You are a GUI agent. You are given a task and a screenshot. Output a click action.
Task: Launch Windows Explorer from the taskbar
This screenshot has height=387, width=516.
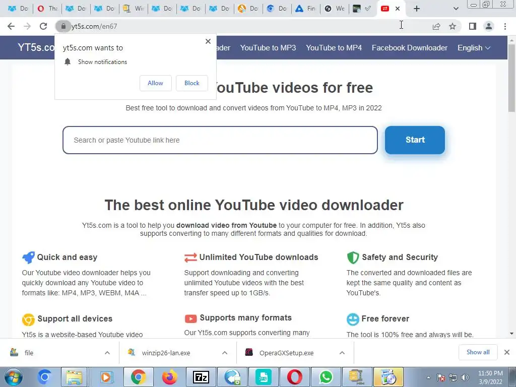[x=75, y=377]
